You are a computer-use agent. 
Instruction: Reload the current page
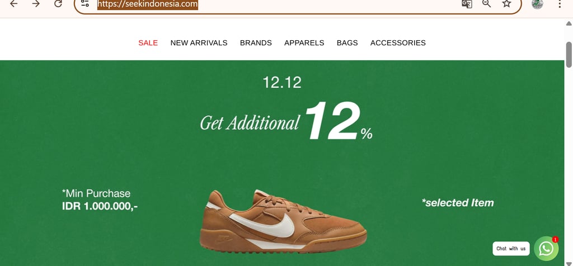(58, 4)
